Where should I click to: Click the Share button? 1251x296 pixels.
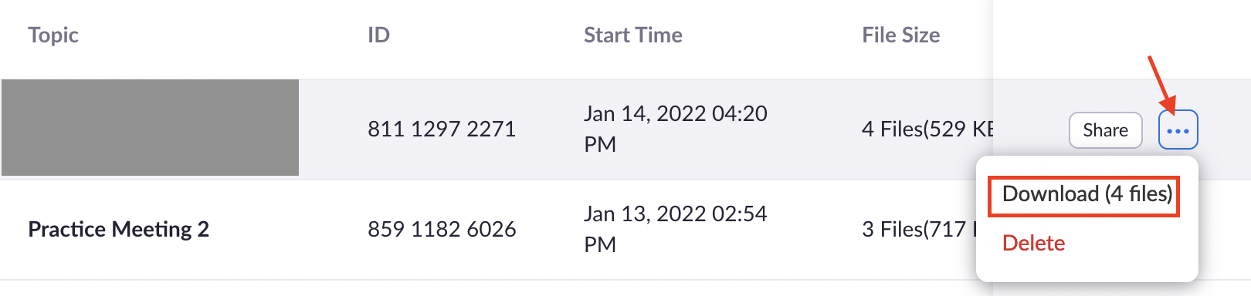coord(1105,129)
